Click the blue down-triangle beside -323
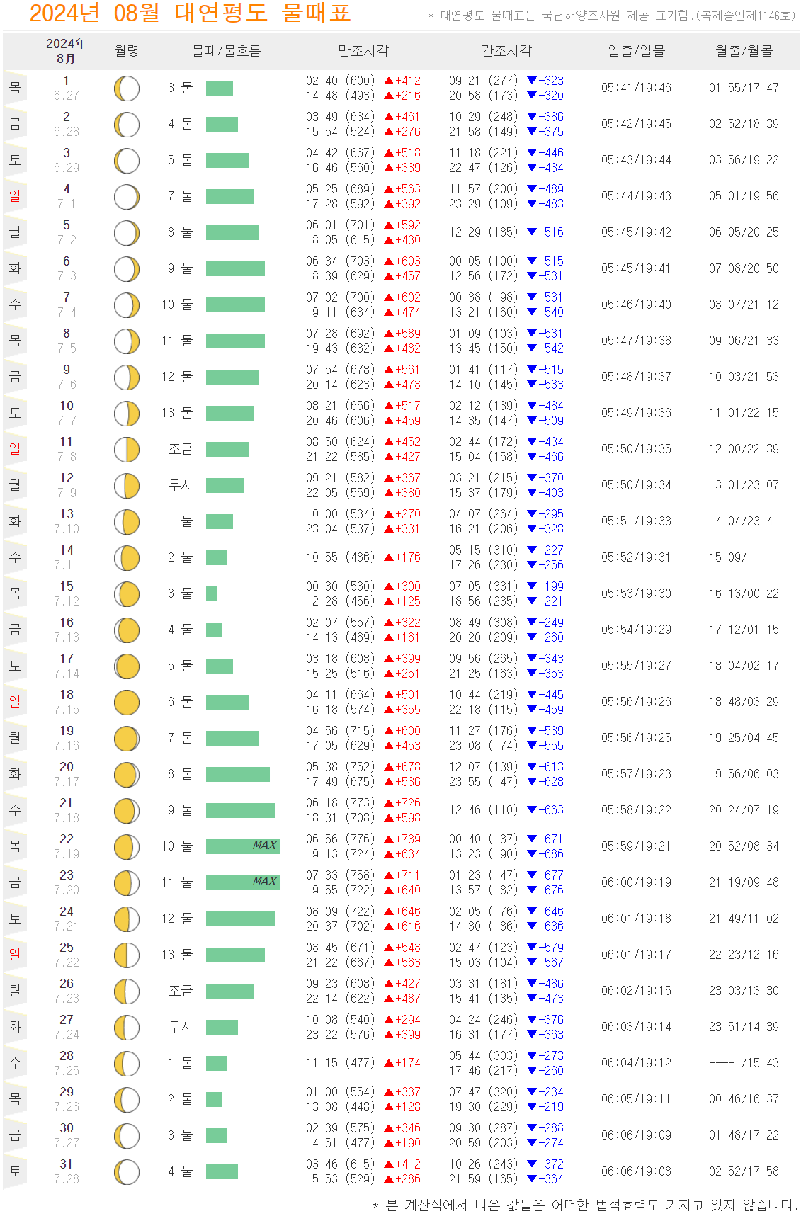This screenshot has width=801, height=1216. [x=533, y=81]
